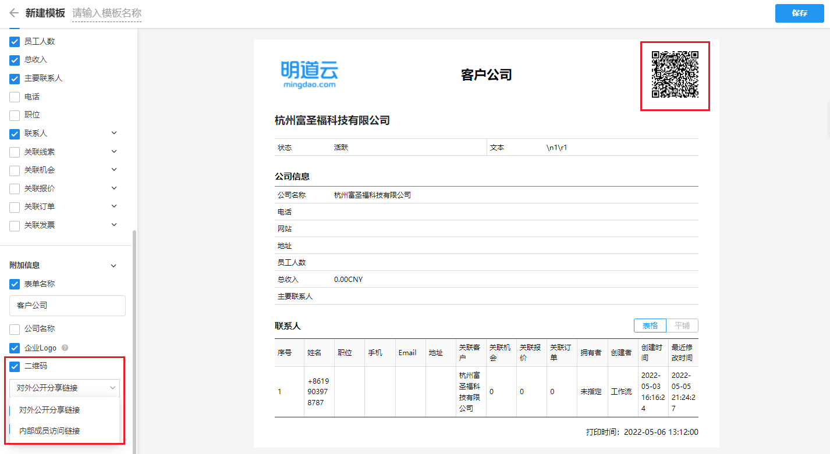This screenshot has width=830, height=454.
Task: Select 内部成员访问链接 option
Action: 49,431
